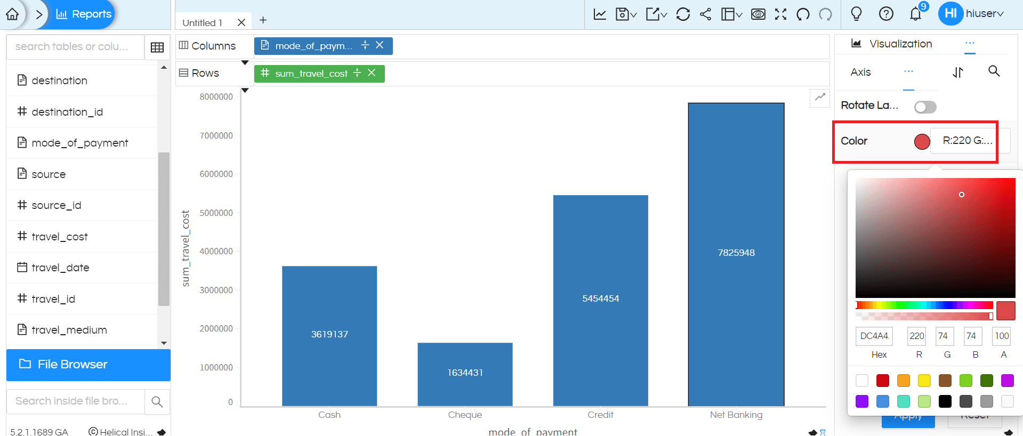Viewport: 1023px width, 436px height.
Task: Open the layout dropdown
Action: click(x=731, y=14)
